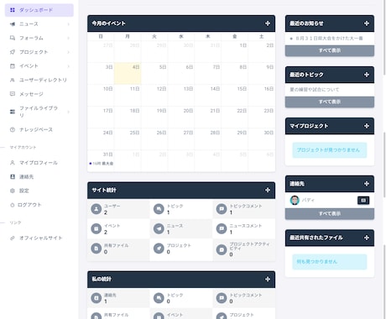This screenshot has height=319, width=386.
Task: Open the ダッシュボード menu item
Action: (39, 10)
